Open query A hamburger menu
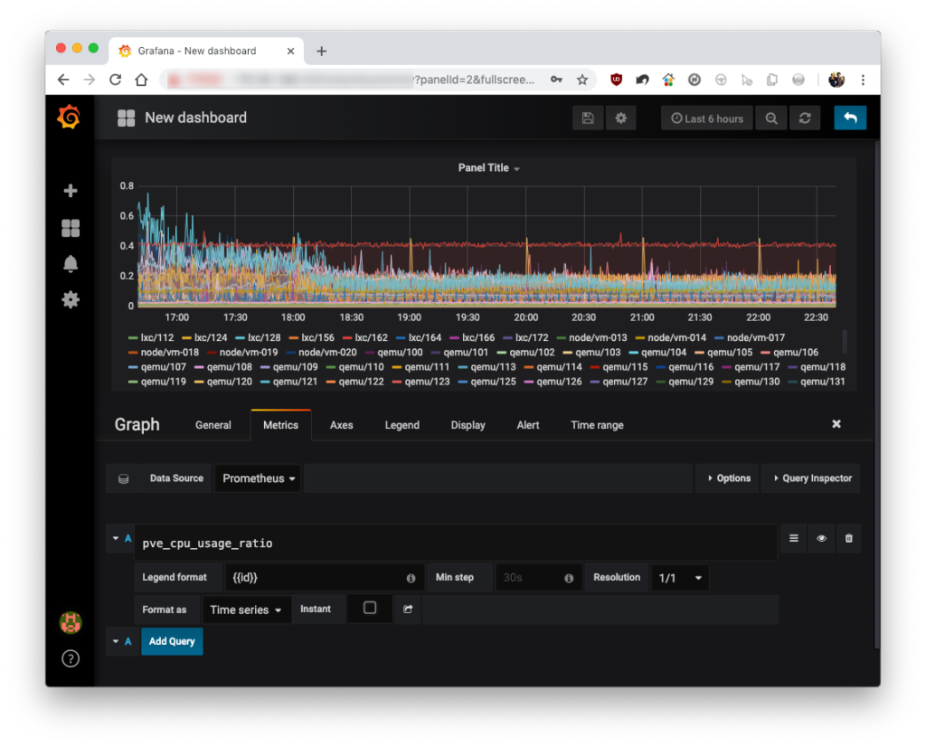This screenshot has width=926, height=747. (x=794, y=539)
